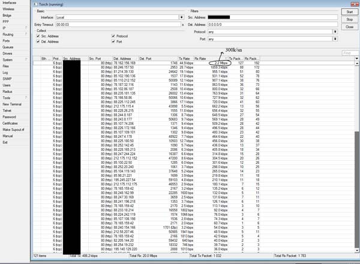Viewport: 360px width, 264px height.
Task: Open the PPP menu item
Action: coord(6,22)
